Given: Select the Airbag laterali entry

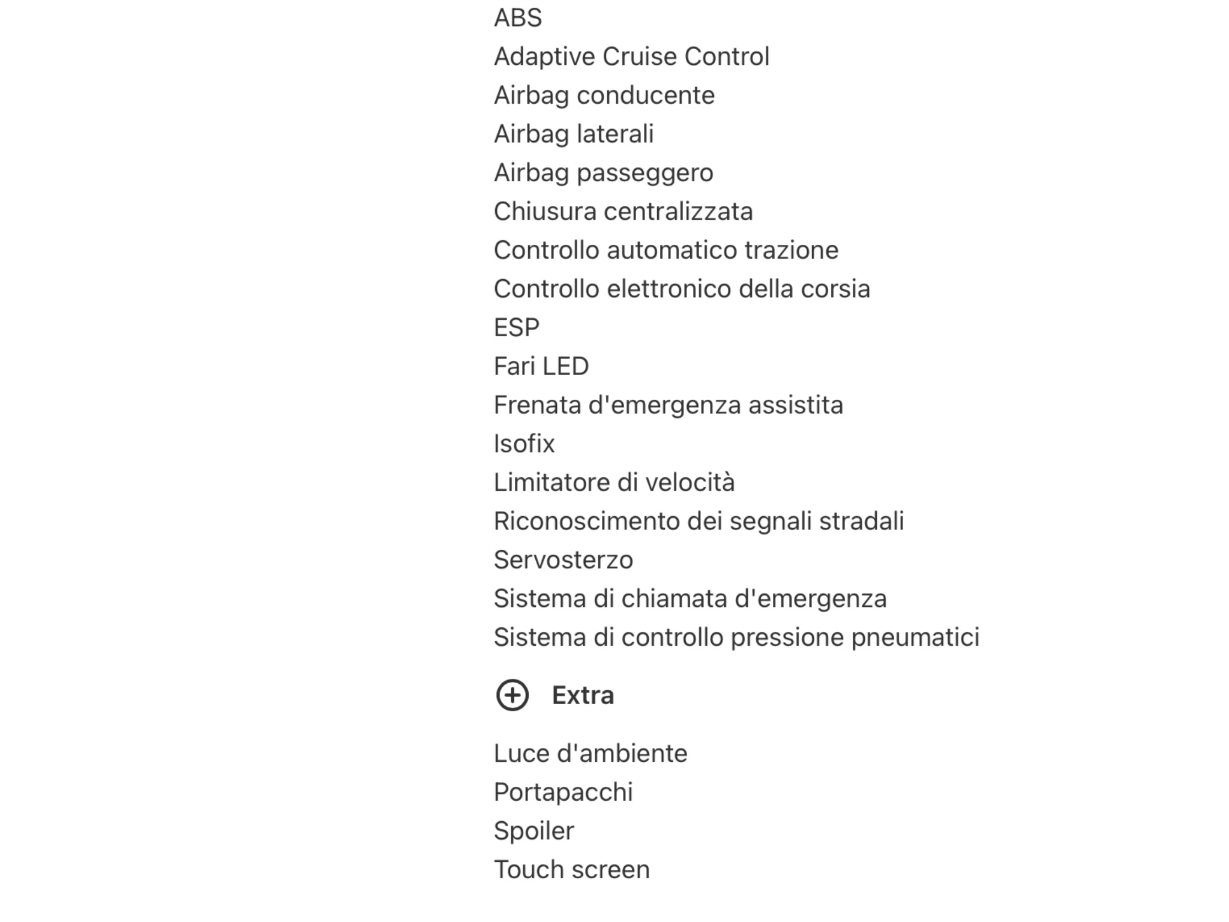Looking at the screenshot, I should pos(574,134).
